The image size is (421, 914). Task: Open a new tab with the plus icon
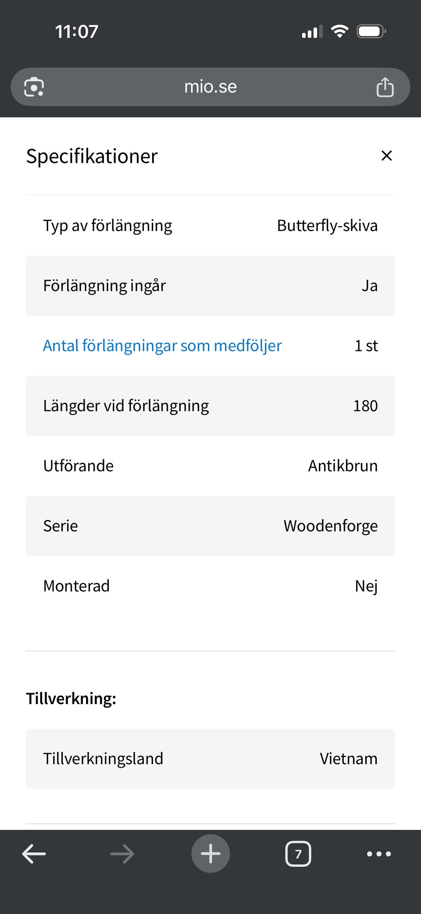pyautogui.click(x=210, y=853)
